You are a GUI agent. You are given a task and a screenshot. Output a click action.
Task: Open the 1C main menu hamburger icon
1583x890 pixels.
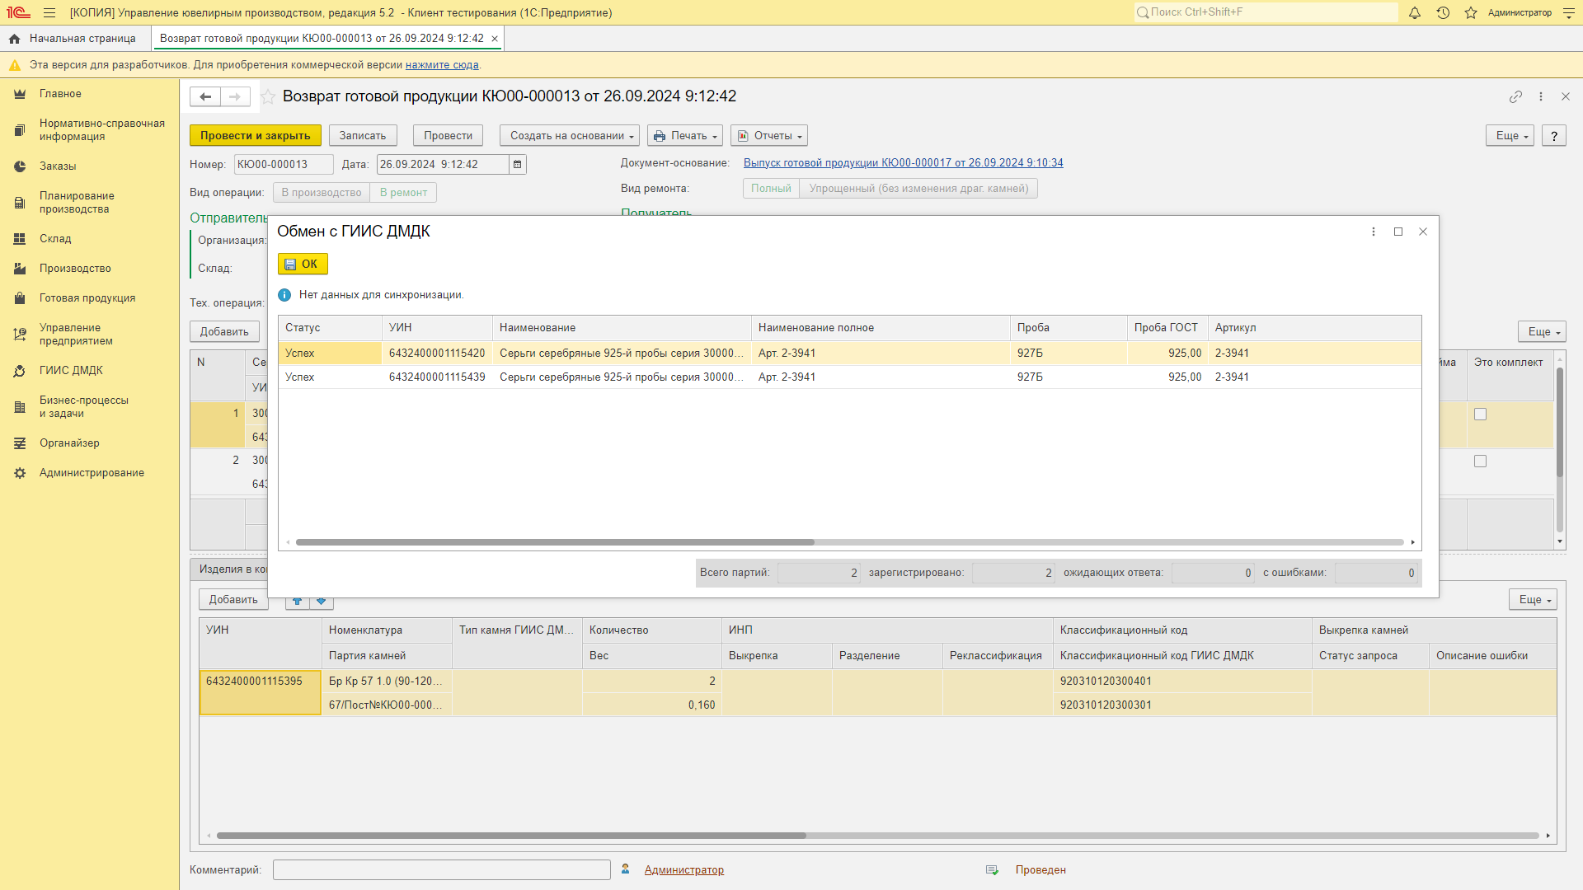(49, 12)
